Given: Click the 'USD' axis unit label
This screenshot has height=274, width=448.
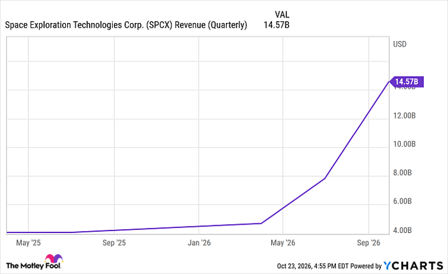Looking at the screenshot, I should [x=400, y=44].
